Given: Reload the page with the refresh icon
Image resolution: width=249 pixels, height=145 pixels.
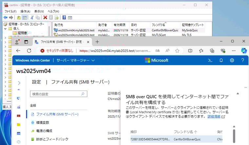Looking at the screenshot, I should coord(29,51).
